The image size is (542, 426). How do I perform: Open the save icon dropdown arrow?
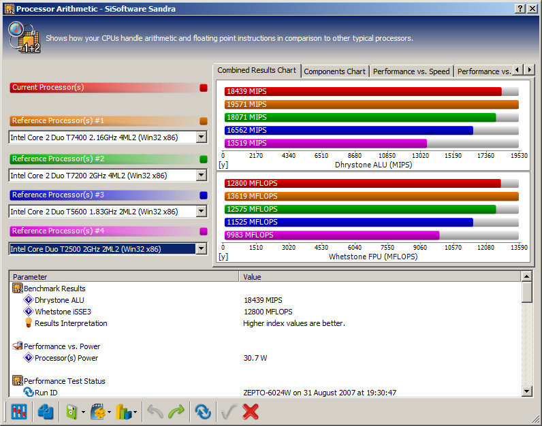[83, 412]
